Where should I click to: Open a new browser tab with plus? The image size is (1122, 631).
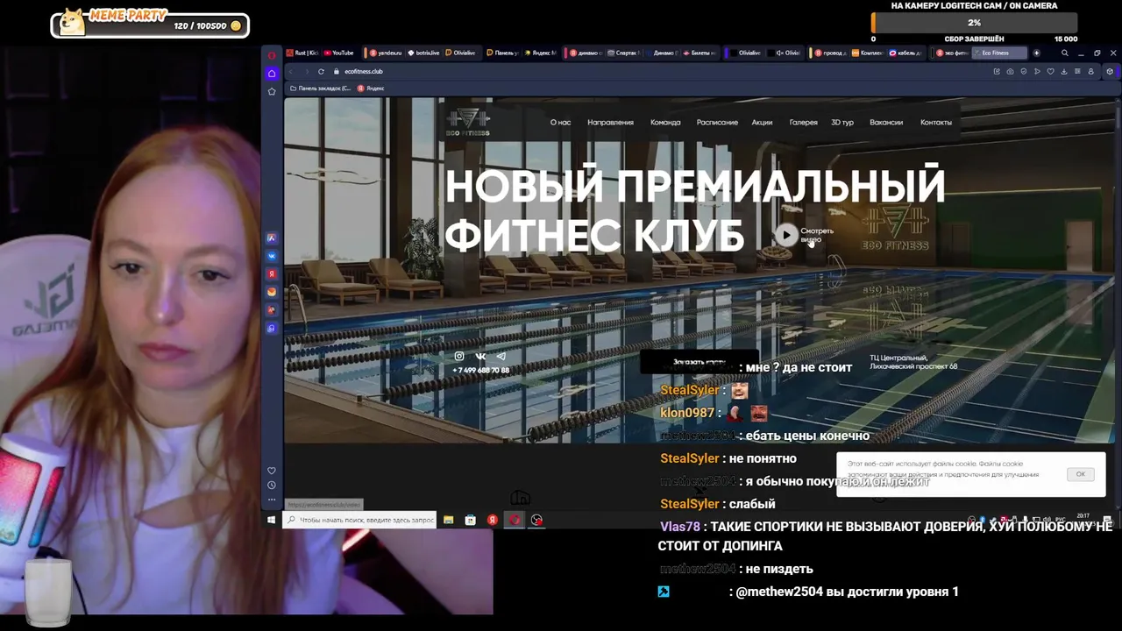point(1036,53)
